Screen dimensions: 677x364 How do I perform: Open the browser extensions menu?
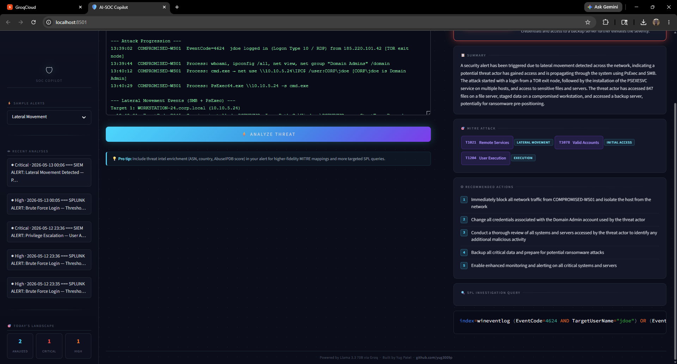[605, 22]
